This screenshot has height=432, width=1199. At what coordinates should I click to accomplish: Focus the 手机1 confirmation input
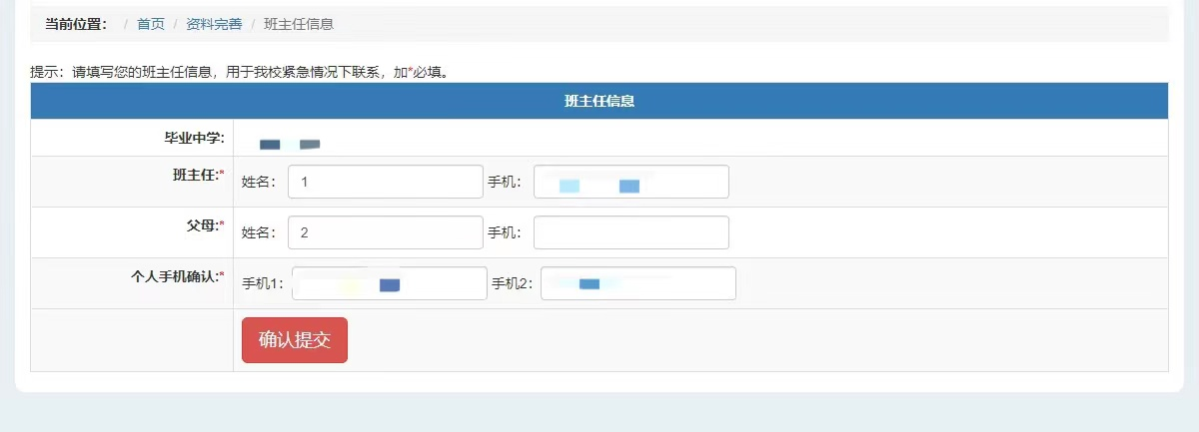pyautogui.click(x=389, y=283)
